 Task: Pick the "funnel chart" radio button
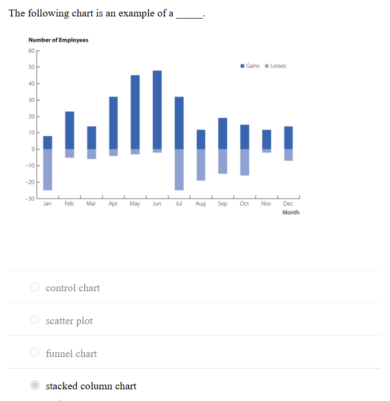point(35,353)
